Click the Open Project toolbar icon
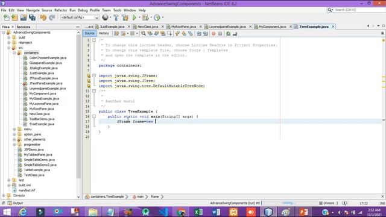386x217 pixels. point(24,17)
